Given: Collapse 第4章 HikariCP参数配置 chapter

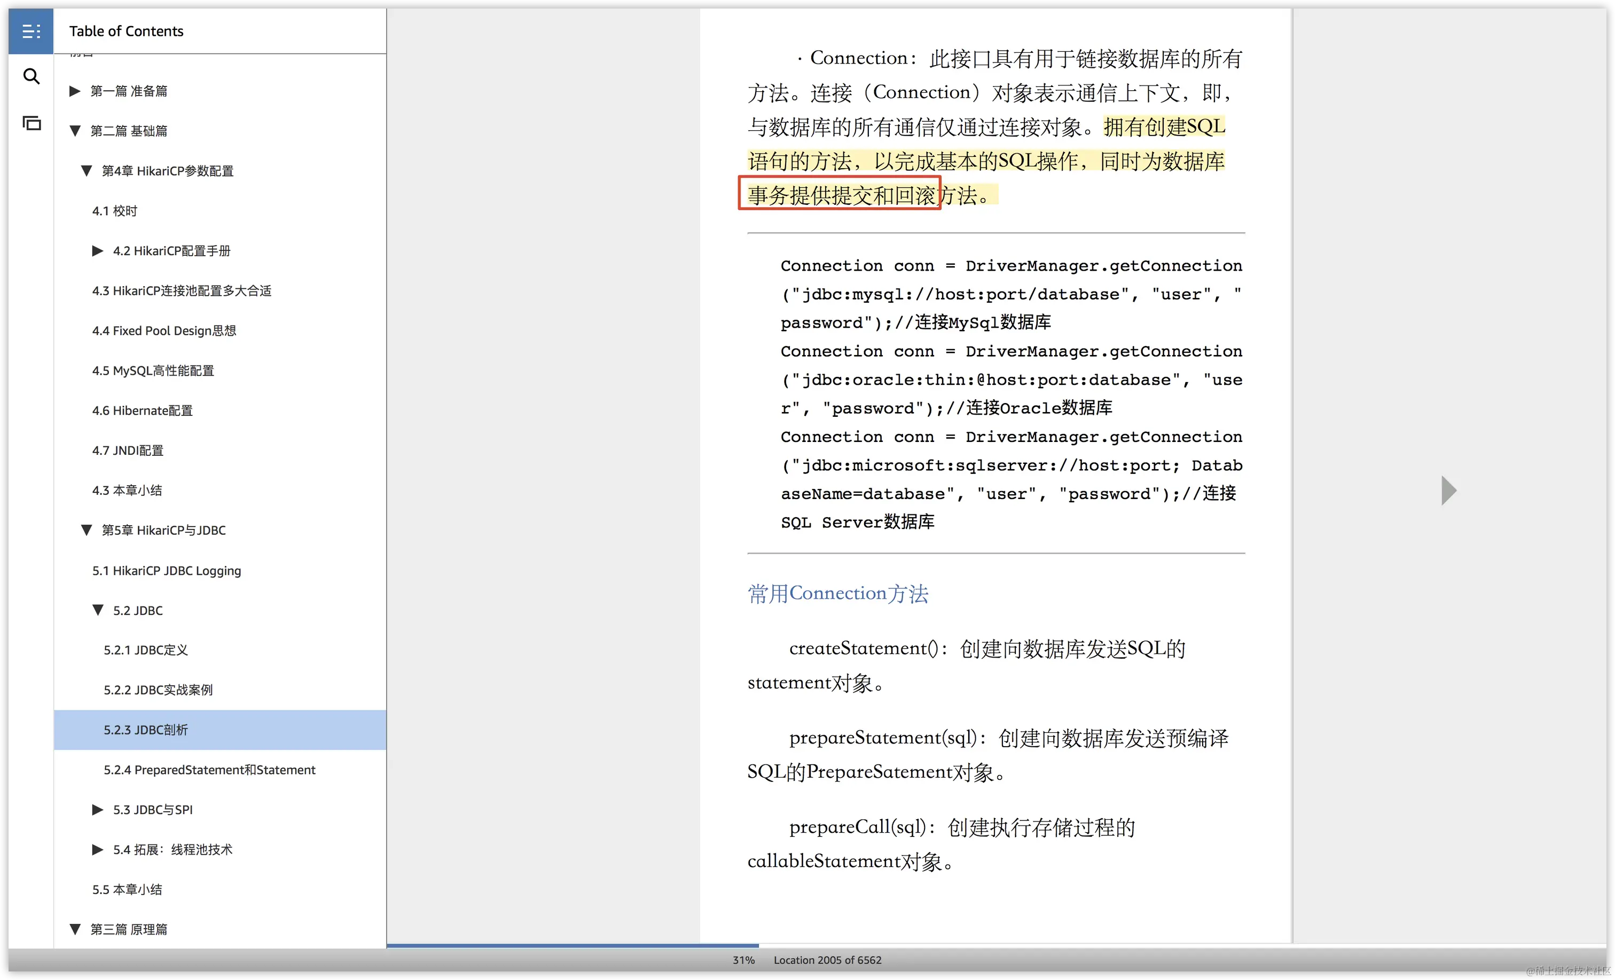Looking at the screenshot, I should [87, 171].
